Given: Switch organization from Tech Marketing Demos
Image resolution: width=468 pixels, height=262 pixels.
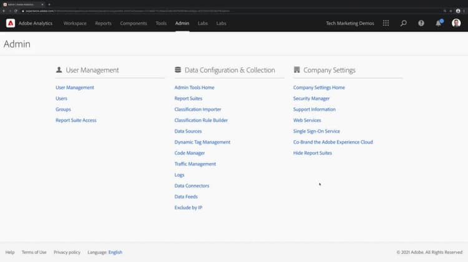Looking at the screenshot, I should pyautogui.click(x=350, y=23).
